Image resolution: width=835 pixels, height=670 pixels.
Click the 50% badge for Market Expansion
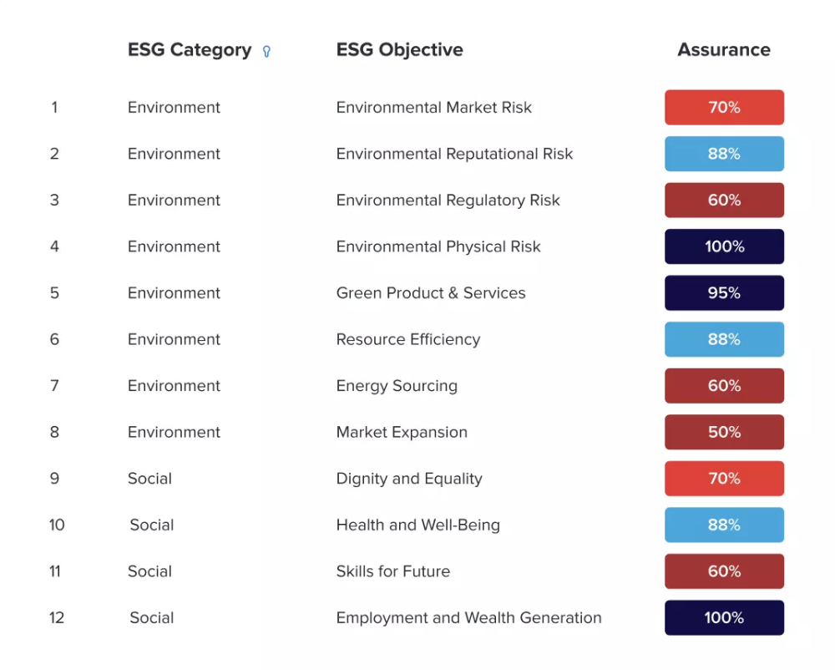pos(723,432)
